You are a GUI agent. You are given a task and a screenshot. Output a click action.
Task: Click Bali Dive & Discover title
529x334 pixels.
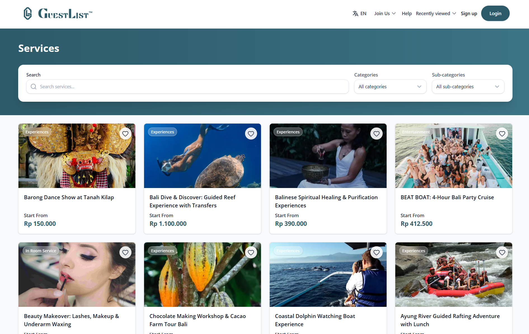pos(192,201)
